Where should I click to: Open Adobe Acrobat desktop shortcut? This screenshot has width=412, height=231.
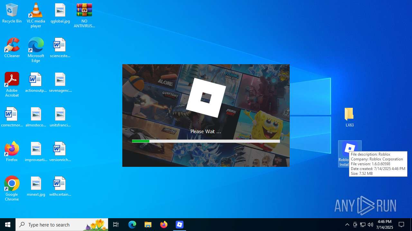pyautogui.click(x=12, y=85)
